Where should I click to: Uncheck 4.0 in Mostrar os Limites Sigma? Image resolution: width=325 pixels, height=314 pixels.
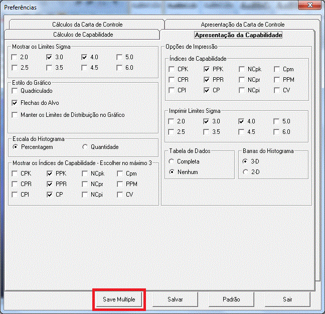click(84, 57)
